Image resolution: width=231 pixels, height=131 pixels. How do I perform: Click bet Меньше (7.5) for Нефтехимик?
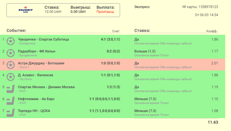145,99
